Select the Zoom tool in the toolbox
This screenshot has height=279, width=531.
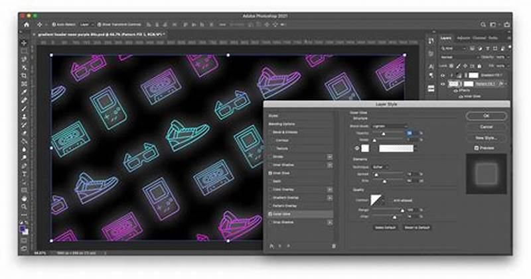24,207
